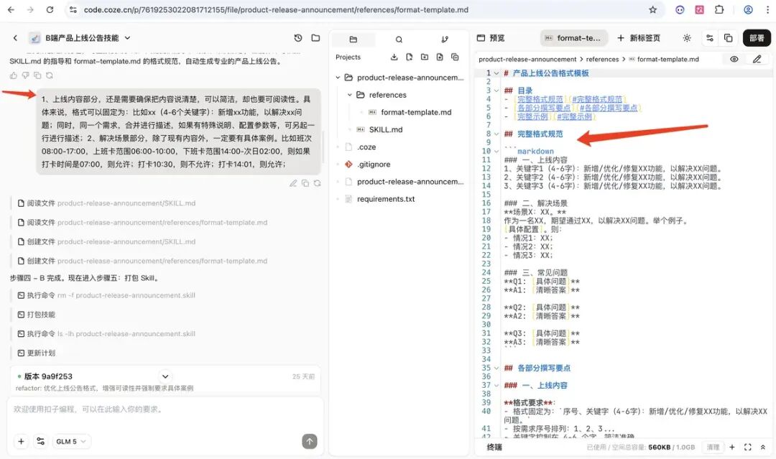Screen dimensions: 776x459
Task: Open the 阅读文件 SKILL.md step
Action: (106, 203)
